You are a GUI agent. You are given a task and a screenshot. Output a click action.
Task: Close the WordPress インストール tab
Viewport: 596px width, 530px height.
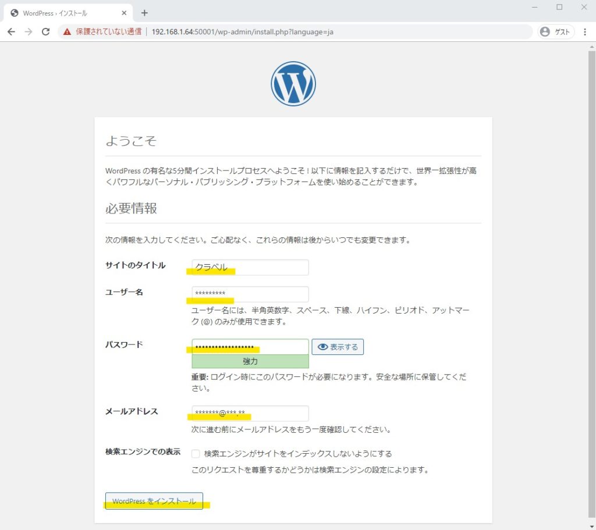click(x=124, y=13)
